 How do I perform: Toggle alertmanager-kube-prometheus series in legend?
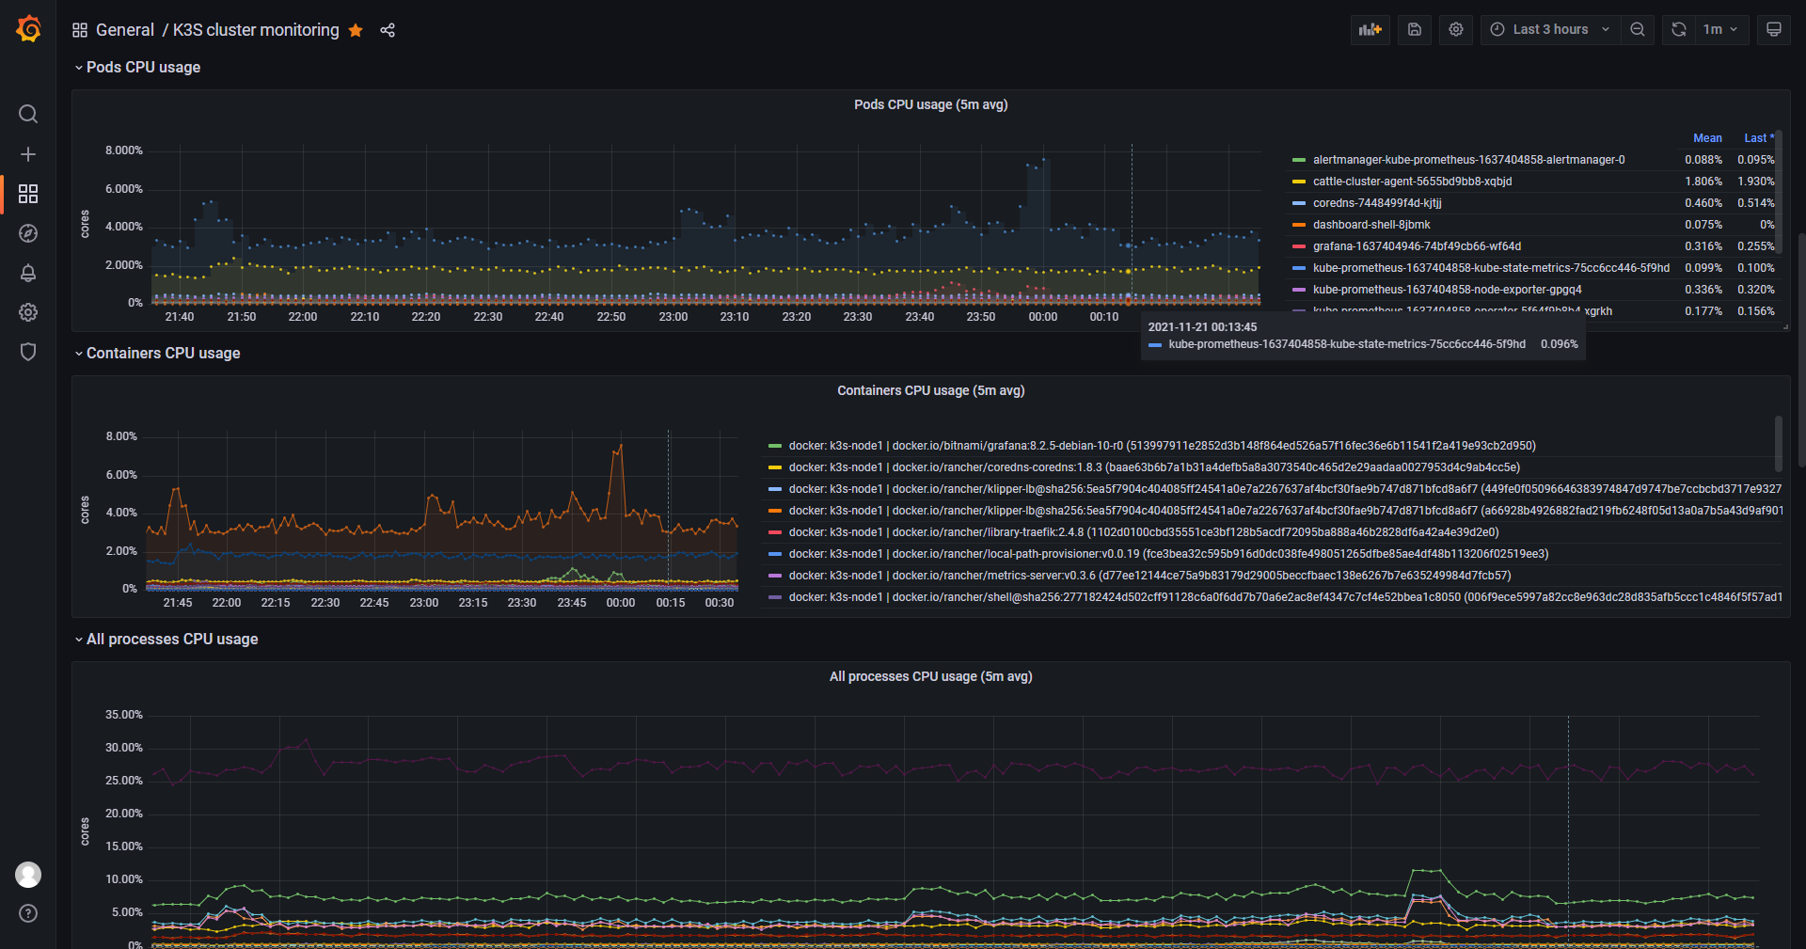pos(1468,160)
